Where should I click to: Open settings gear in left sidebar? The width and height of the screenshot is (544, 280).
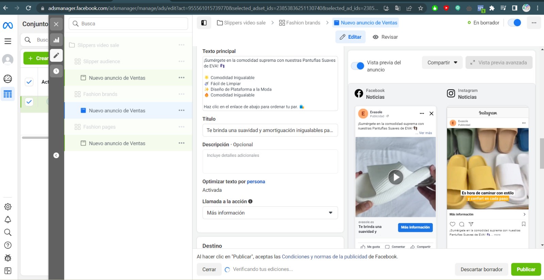(8, 207)
